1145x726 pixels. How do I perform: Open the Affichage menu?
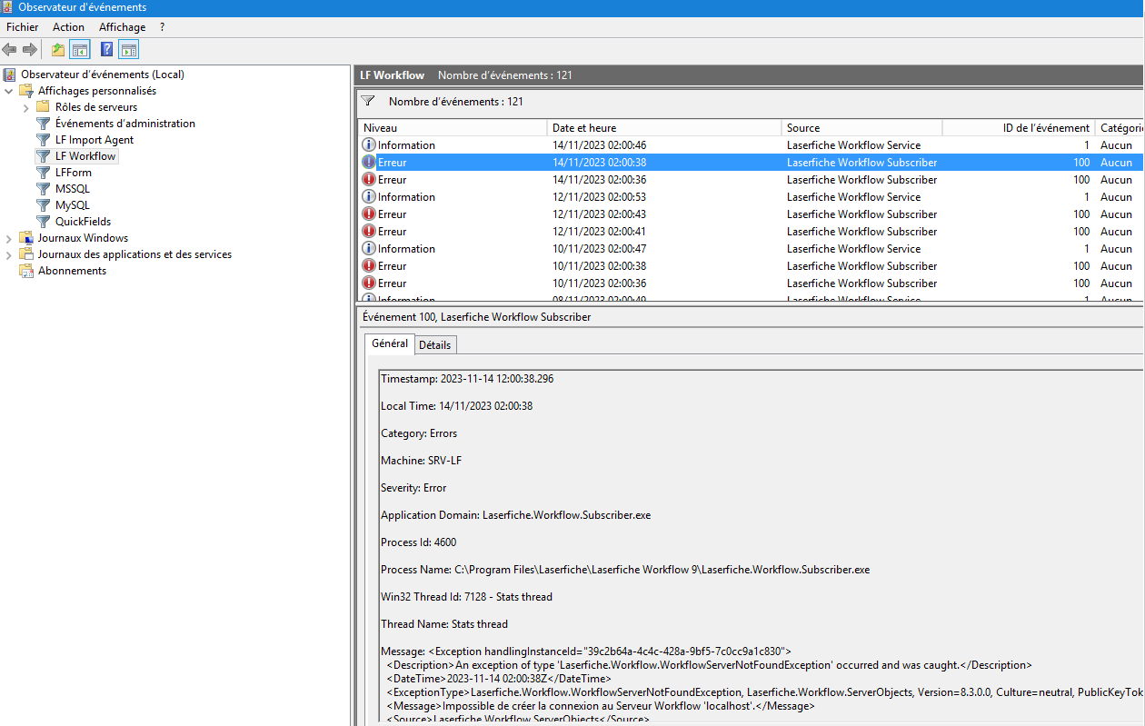pyautogui.click(x=123, y=27)
